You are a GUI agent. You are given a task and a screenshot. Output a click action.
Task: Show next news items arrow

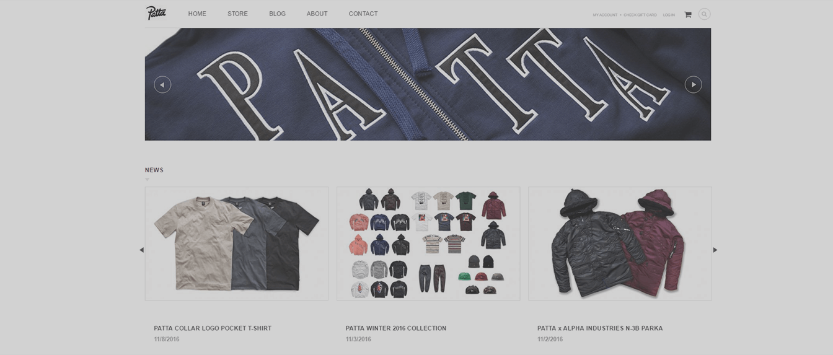(x=715, y=250)
